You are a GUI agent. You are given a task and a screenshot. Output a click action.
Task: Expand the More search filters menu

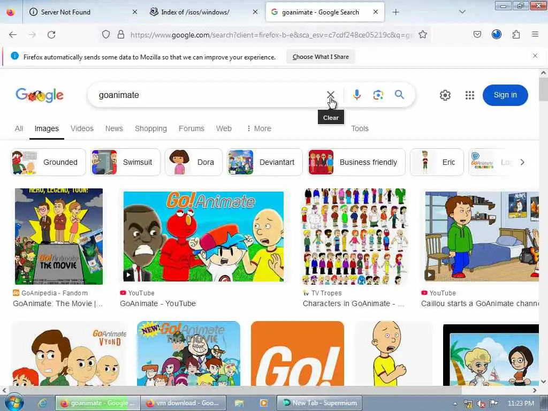point(259,128)
